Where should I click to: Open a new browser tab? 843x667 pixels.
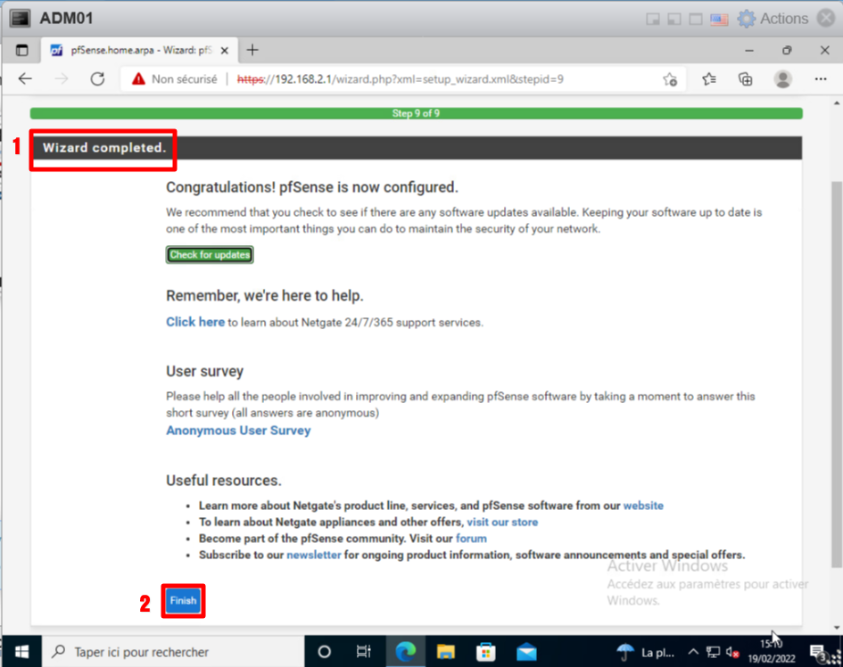click(253, 51)
